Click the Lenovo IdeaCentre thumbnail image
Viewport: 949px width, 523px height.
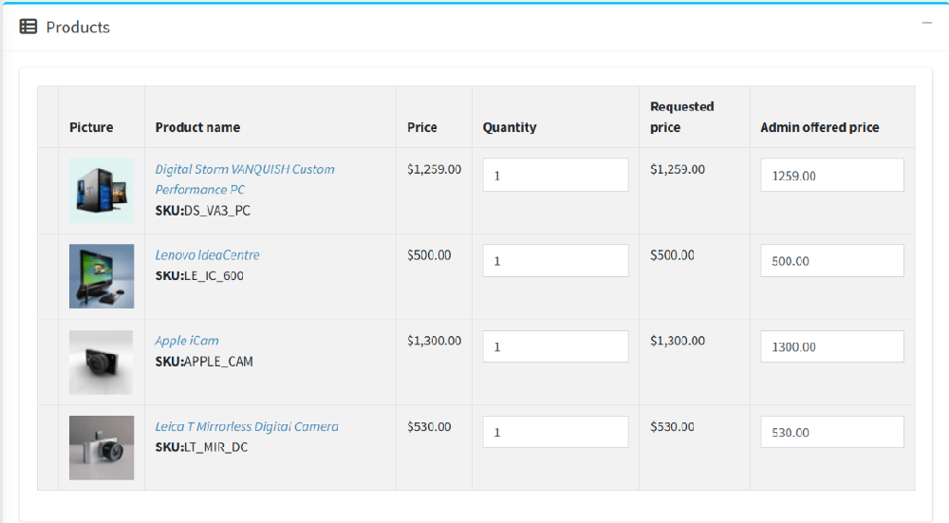click(x=102, y=276)
